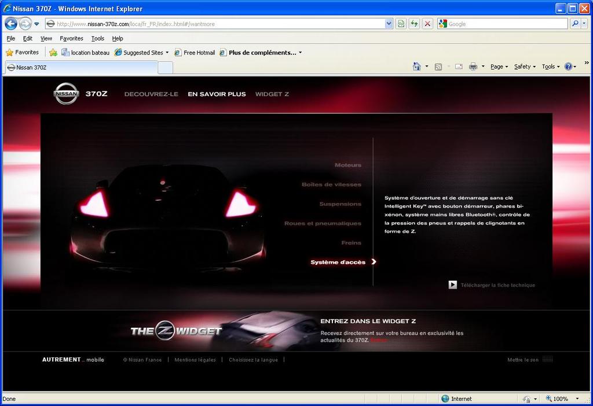Click the browser Back arrow button

coord(11,24)
